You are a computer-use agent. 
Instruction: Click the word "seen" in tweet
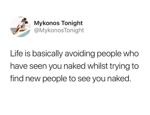pyautogui.click(x=38, y=67)
